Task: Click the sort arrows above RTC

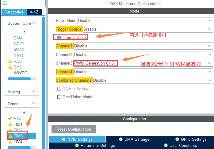Action: pos(24,113)
